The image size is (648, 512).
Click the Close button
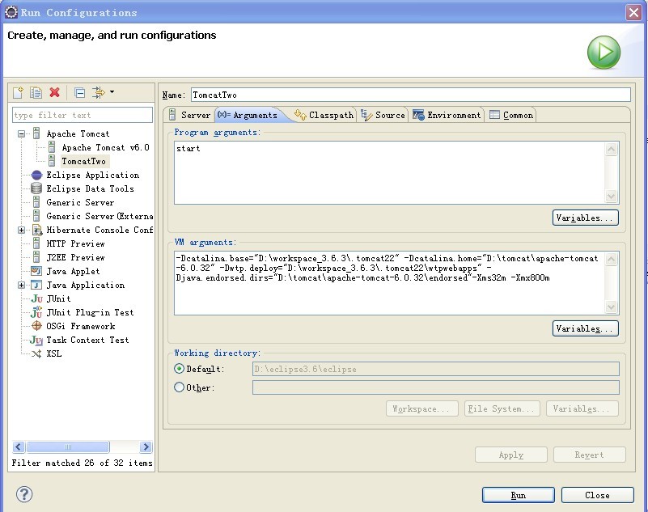[x=598, y=495]
